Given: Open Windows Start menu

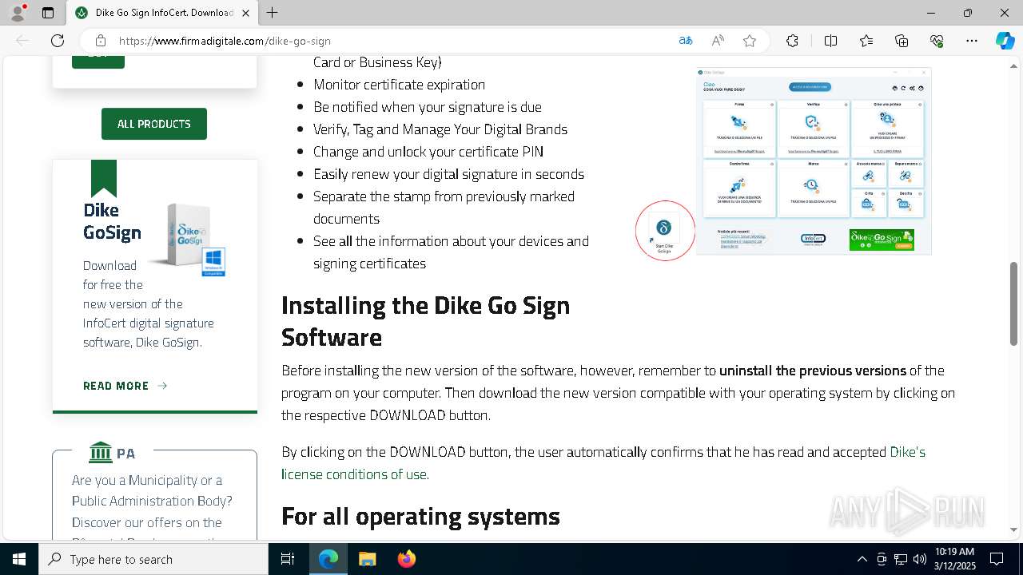Looking at the screenshot, I should pyautogui.click(x=19, y=559).
